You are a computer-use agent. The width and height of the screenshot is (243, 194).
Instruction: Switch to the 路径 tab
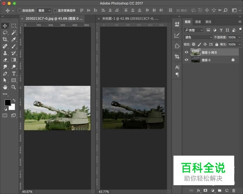pyautogui.click(x=208, y=22)
